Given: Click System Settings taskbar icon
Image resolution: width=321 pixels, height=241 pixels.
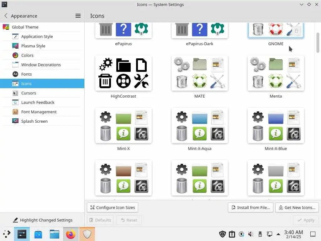Looking at the screenshot, I should click(22, 234).
